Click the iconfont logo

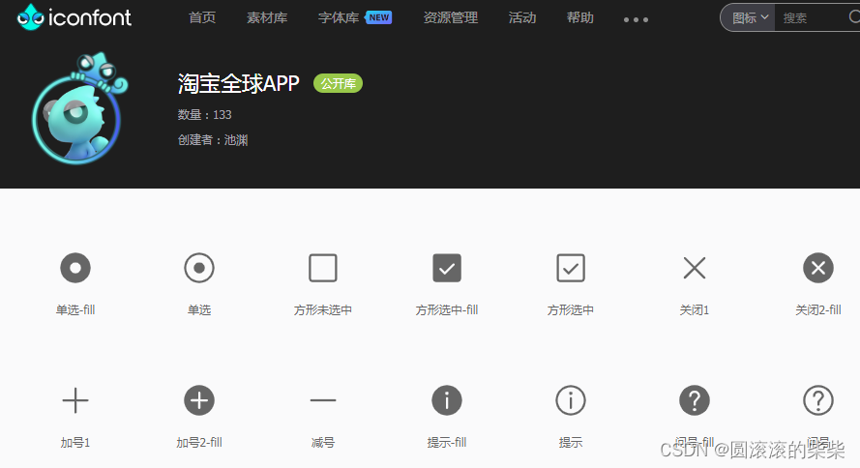(x=74, y=17)
